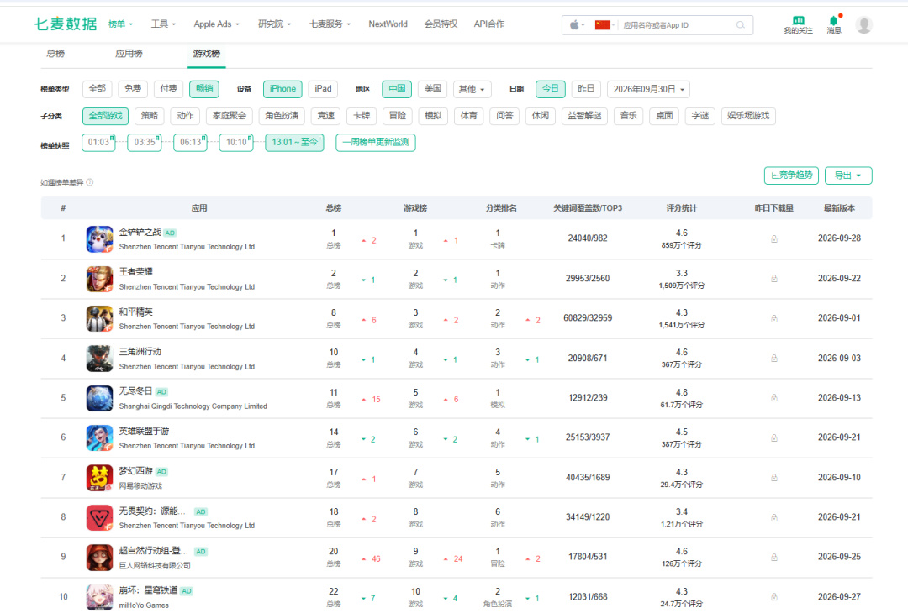
Task: Open the API合作 menu item
Action: [488, 24]
